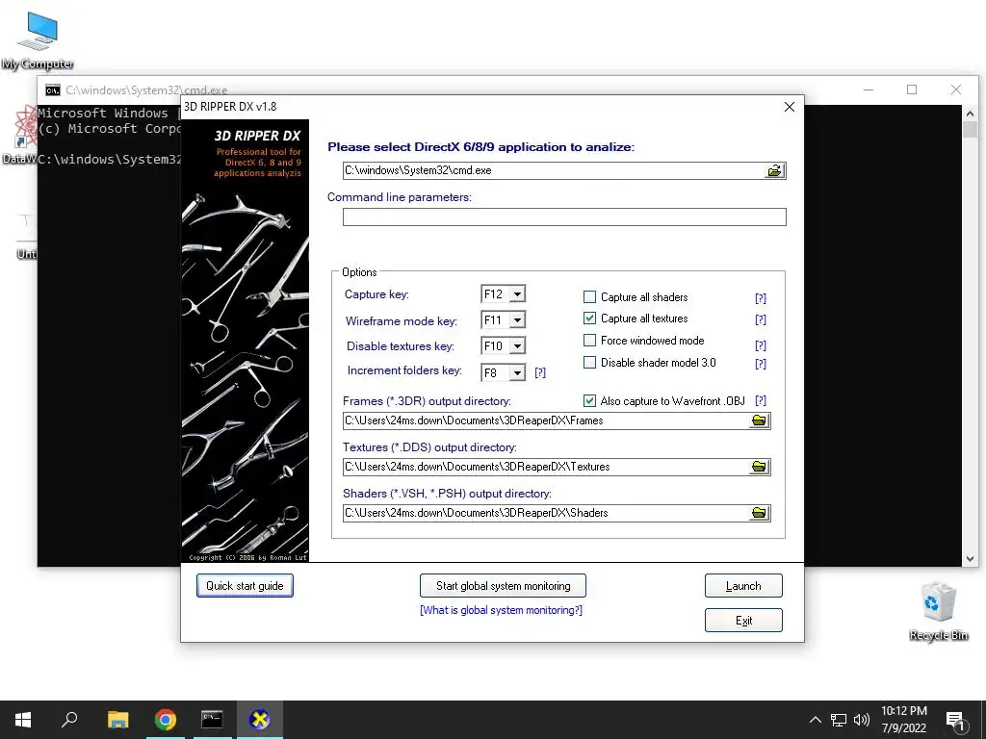Open the Capture key F12 dropdown
This screenshot has height=739, width=986.
[517, 294]
